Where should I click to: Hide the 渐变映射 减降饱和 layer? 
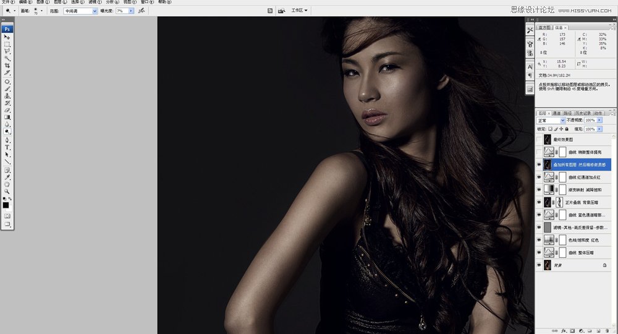pos(539,190)
